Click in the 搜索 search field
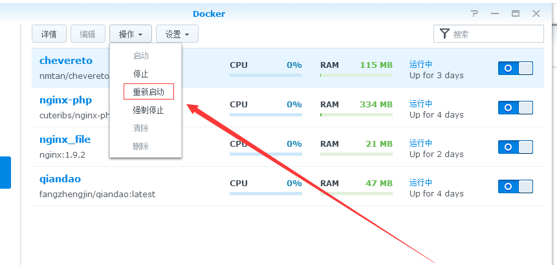The width and height of the screenshot is (557, 265). (x=489, y=34)
